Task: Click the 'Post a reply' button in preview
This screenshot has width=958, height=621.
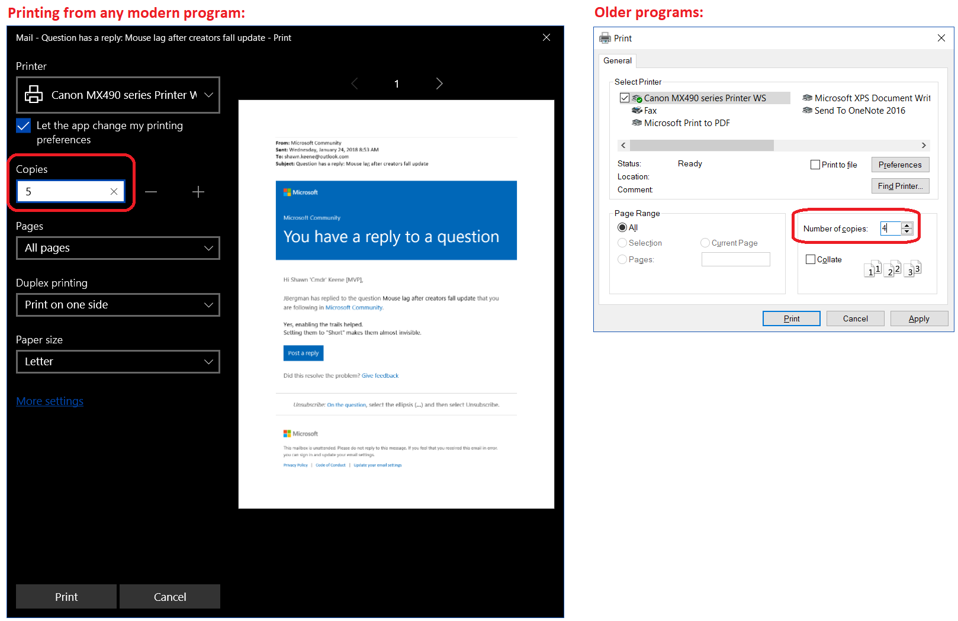Action: tap(303, 353)
